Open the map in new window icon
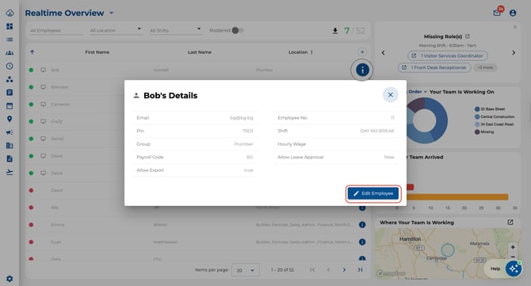Screen dimensions: 531x286 pos(510,223)
